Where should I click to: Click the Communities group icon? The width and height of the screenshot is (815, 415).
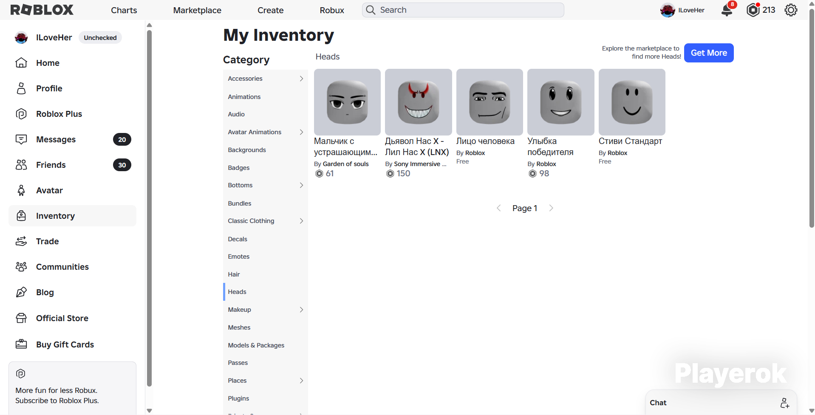pos(21,267)
